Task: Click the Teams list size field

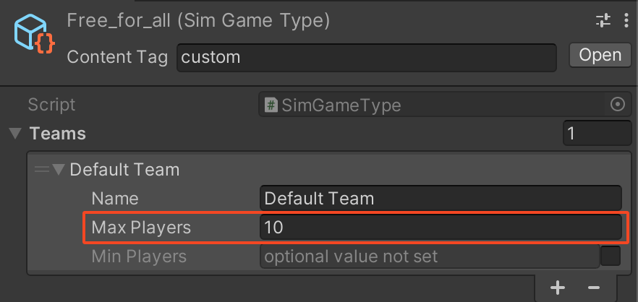Action: pos(597,134)
